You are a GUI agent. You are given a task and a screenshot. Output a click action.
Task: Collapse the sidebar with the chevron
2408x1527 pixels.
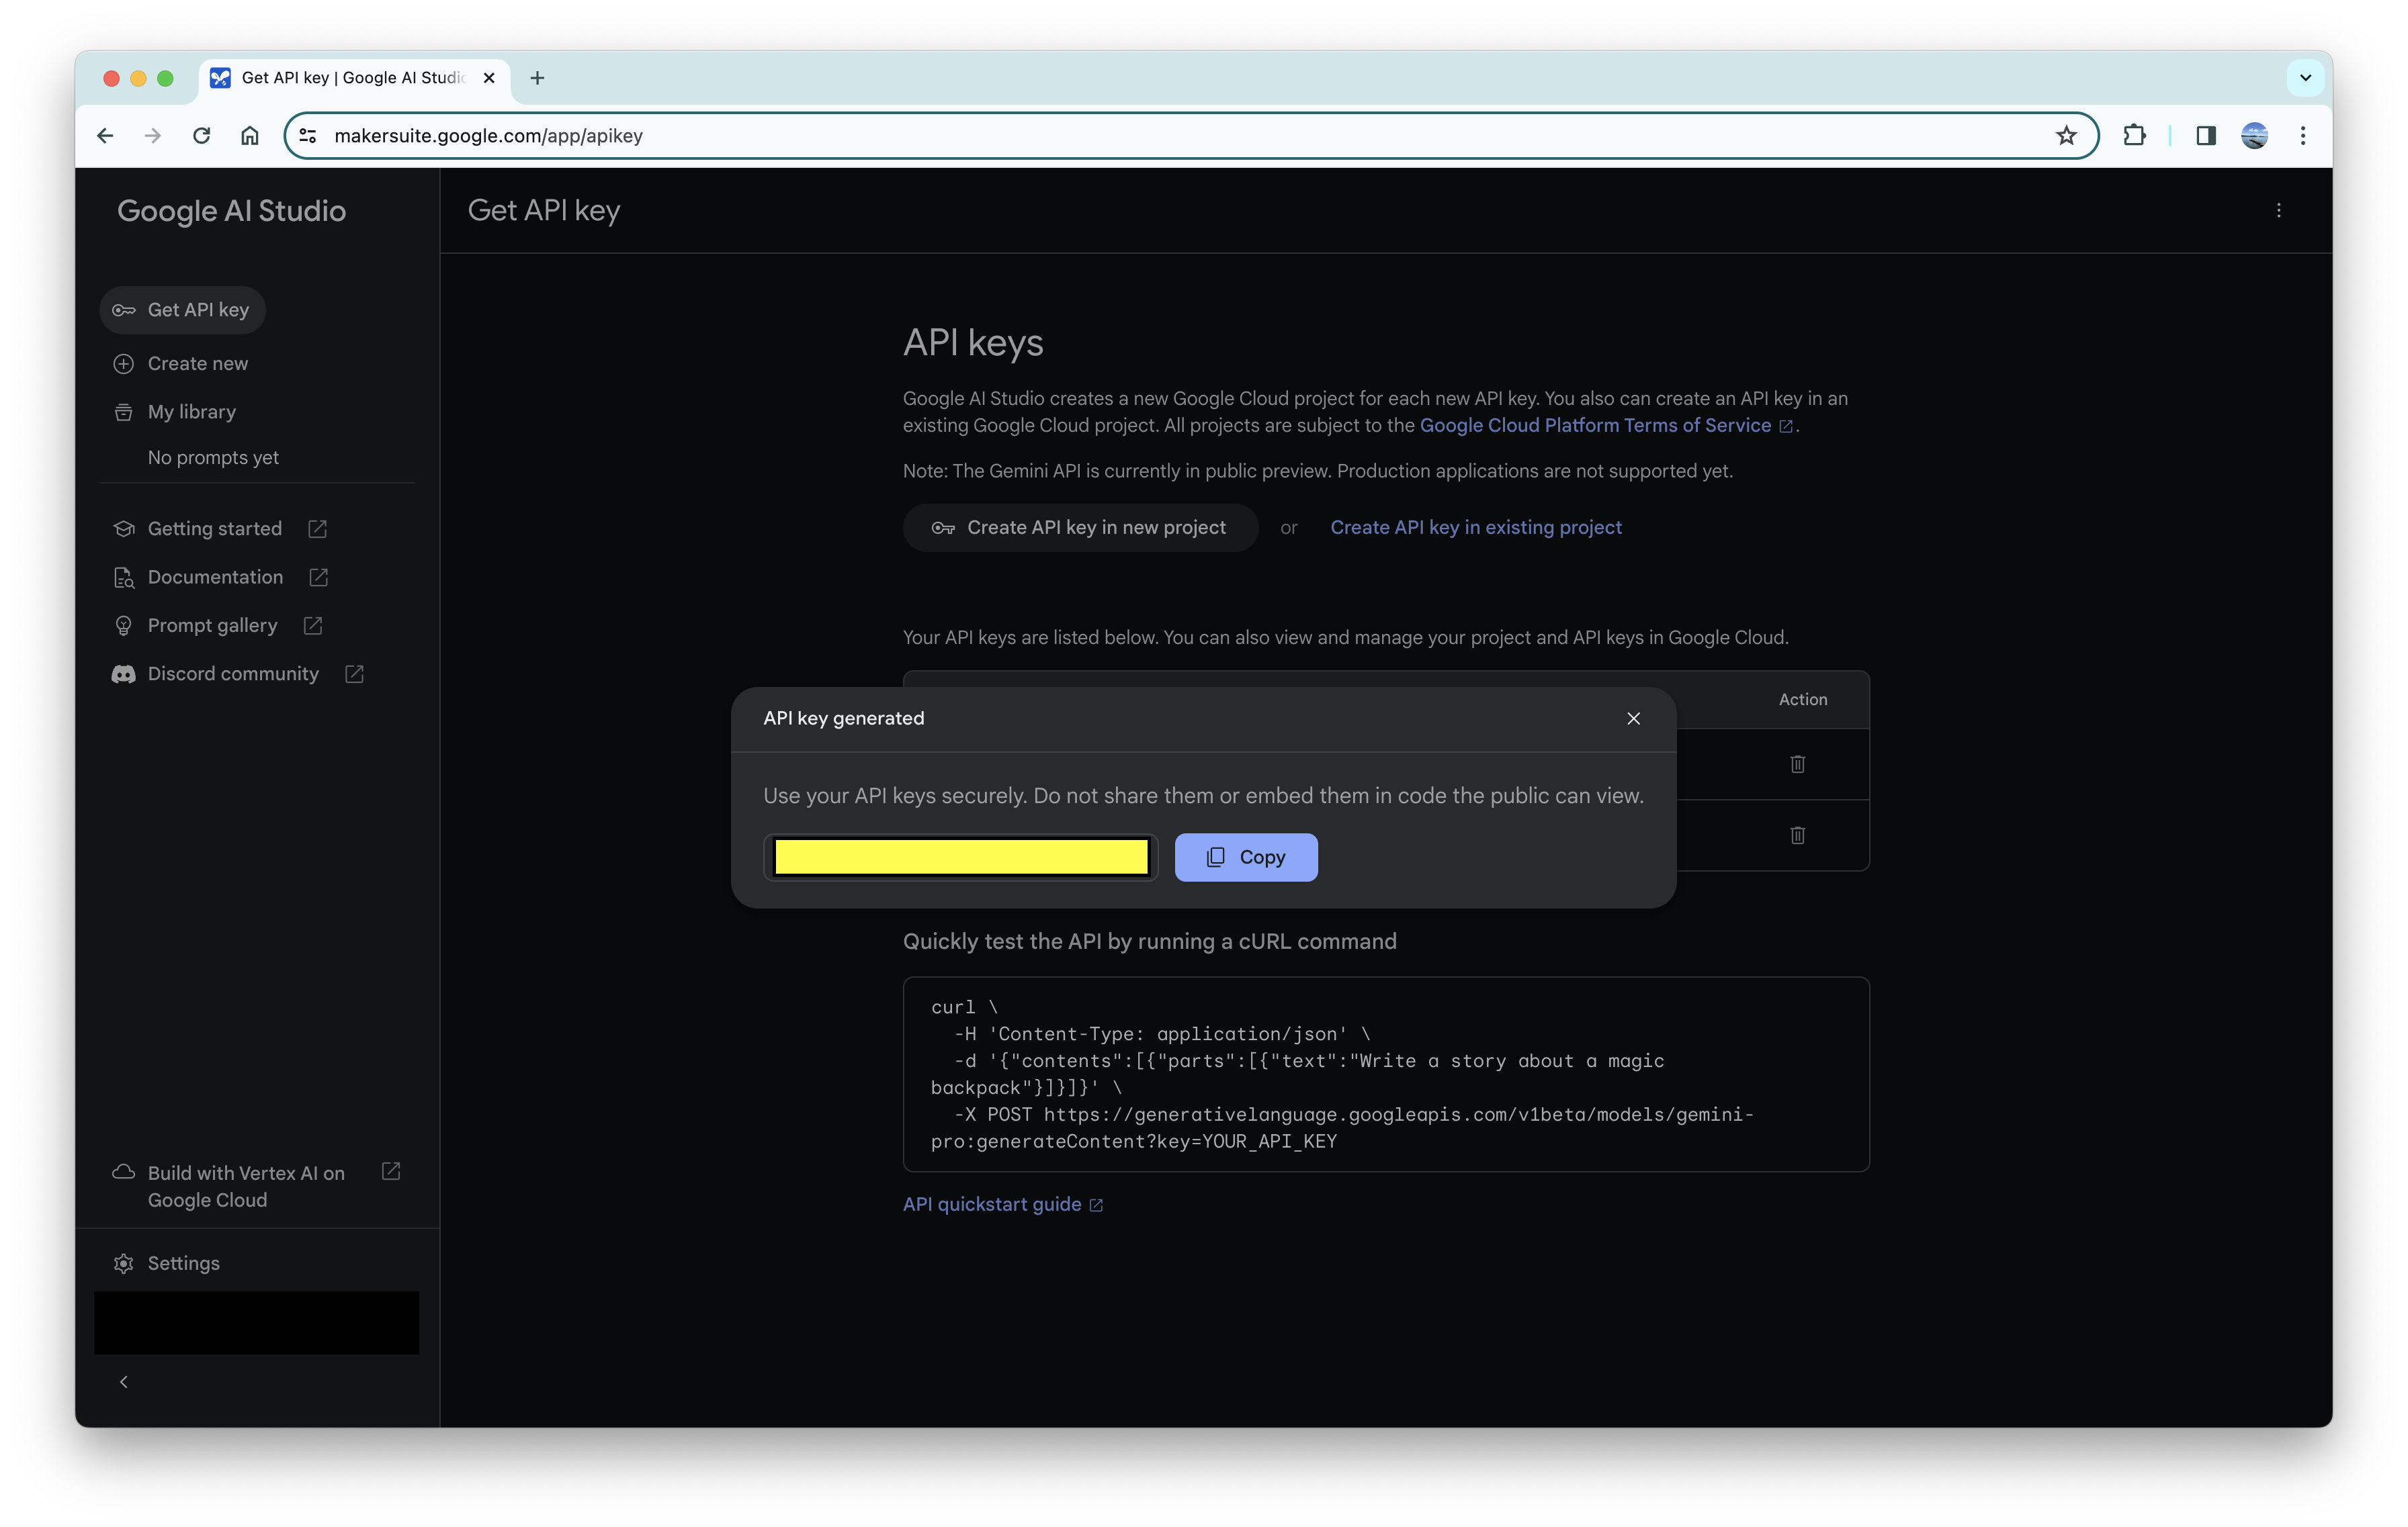124,1382
